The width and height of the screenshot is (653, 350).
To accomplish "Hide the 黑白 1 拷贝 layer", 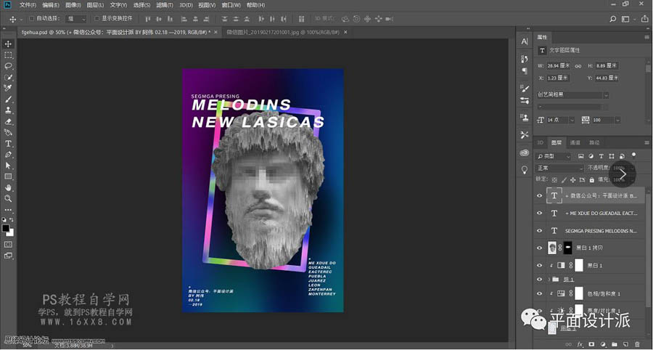I will tap(540, 248).
